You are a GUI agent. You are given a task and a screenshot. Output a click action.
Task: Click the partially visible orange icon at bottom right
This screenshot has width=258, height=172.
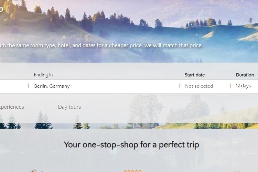(237, 171)
